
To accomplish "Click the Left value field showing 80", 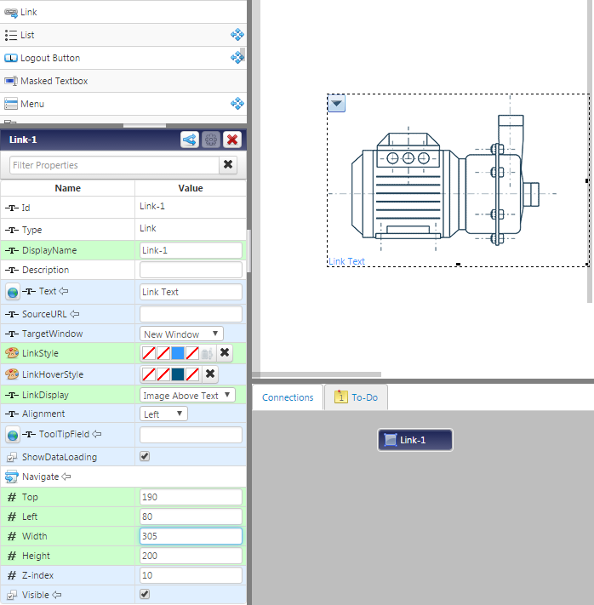I will click(191, 517).
